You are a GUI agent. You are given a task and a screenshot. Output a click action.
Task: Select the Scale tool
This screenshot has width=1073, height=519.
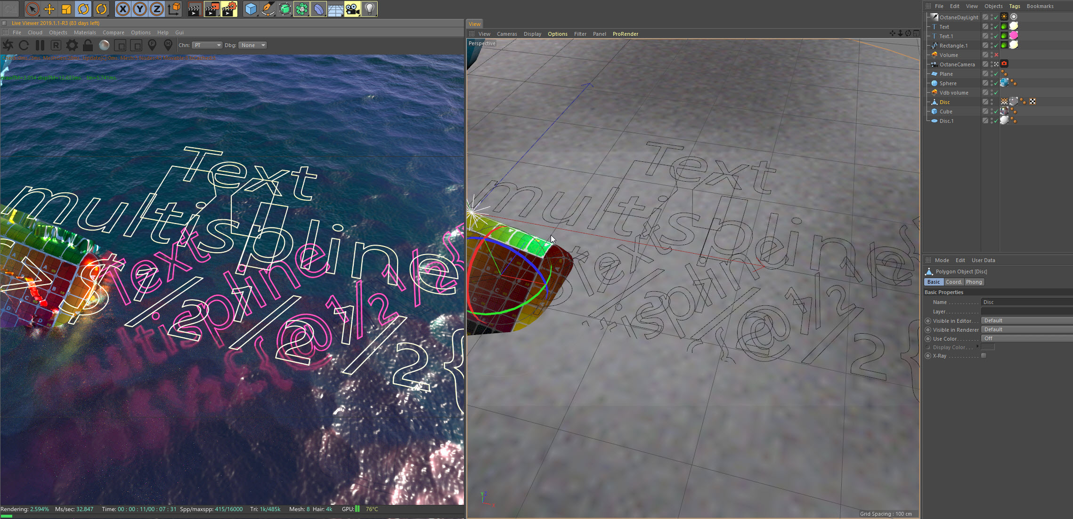click(66, 9)
